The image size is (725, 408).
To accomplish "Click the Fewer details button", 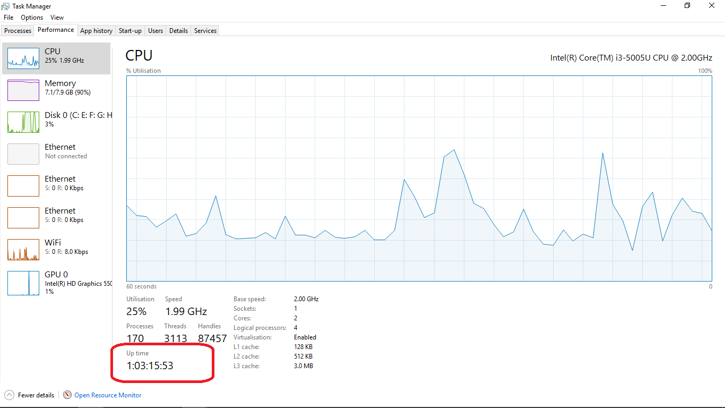I will (x=33, y=395).
